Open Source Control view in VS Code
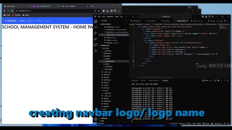Screen dimensions: 232x130 pos(96,33)
